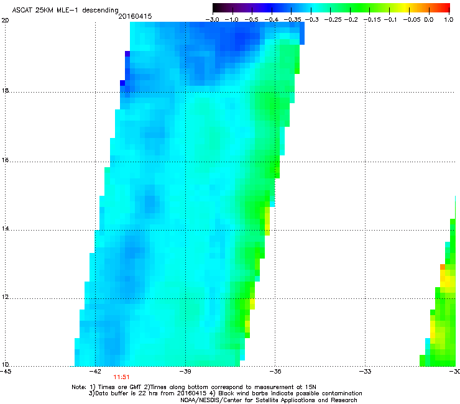Click the colorbar label -0.35

(x=292, y=20)
